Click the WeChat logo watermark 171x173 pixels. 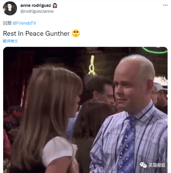143,165
